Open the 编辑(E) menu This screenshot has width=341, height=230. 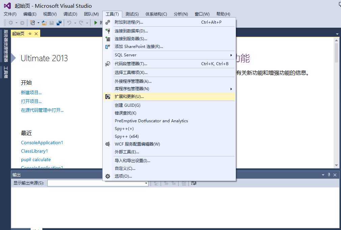pos(30,14)
